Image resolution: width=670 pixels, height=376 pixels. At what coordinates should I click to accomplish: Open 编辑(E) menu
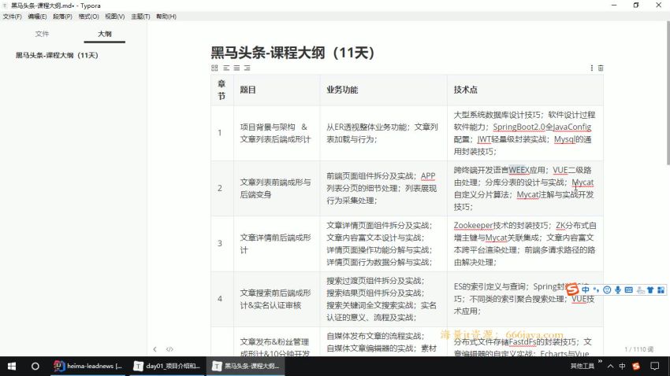coord(37,17)
